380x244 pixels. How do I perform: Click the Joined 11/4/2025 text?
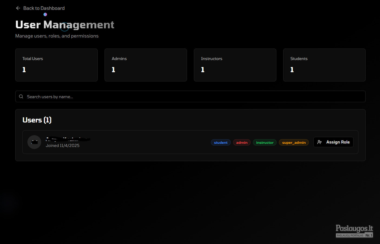point(62,146)
